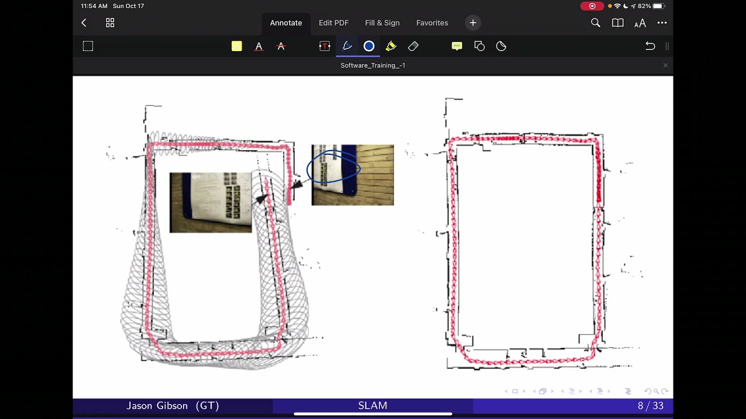Select the yellow highlight text tool
This screenshot has height=419, width=746.
(237, 46)
